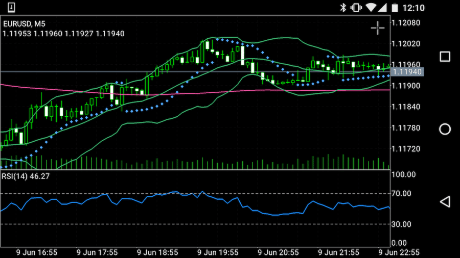Tap the EURUSD, M5 chart title
This screenshot has height=258, width=460.
(x=24, y=23)
